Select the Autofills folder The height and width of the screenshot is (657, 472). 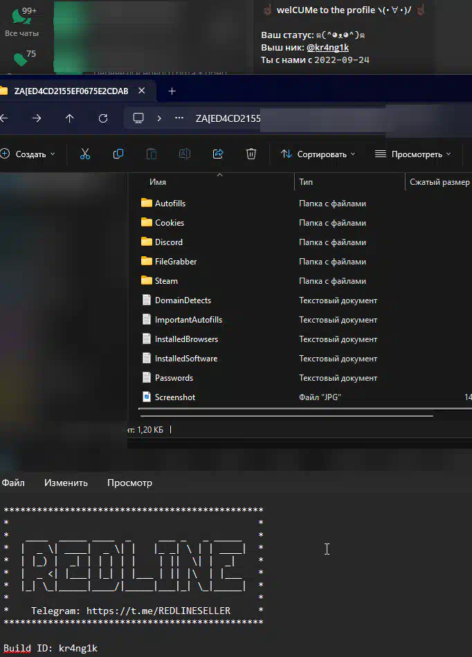170,204
